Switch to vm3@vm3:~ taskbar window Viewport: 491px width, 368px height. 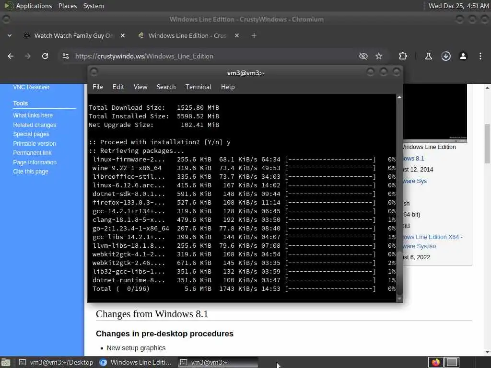pyautogui.click(x=218, y=362)
